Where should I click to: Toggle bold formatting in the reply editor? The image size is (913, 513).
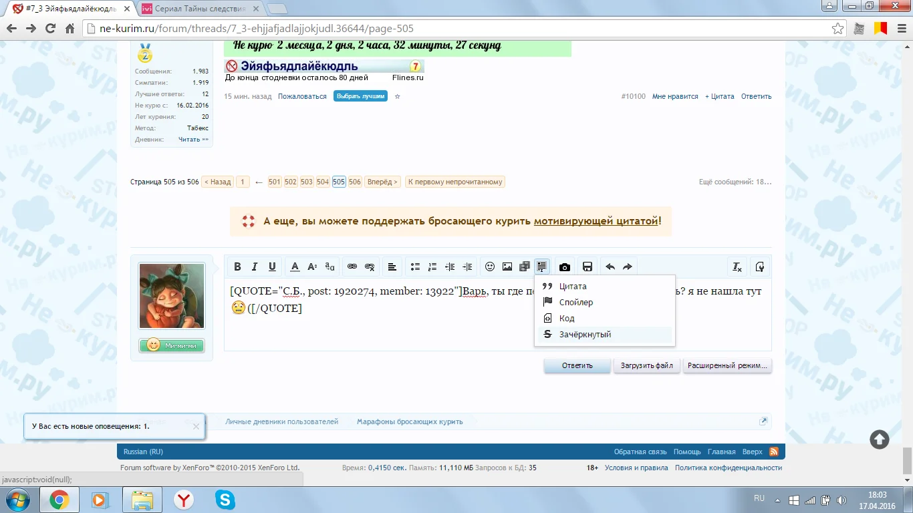pos(237,267)
